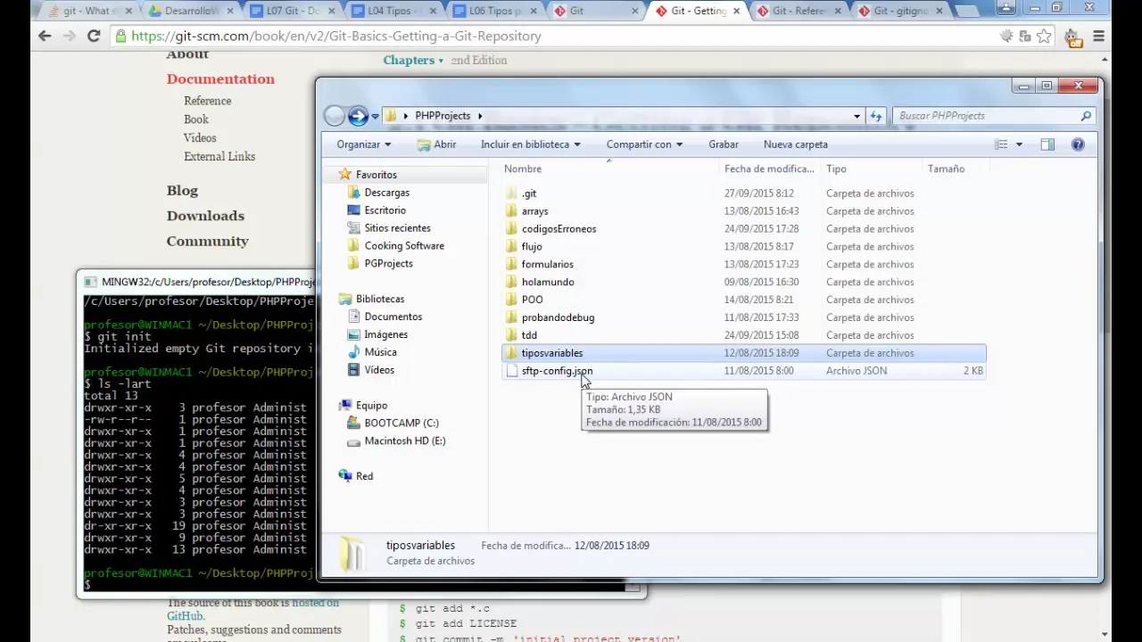Switch to the Git - Reference browser tab
Viewport: 1142px width, 642px height.
(x=799, y=11)
